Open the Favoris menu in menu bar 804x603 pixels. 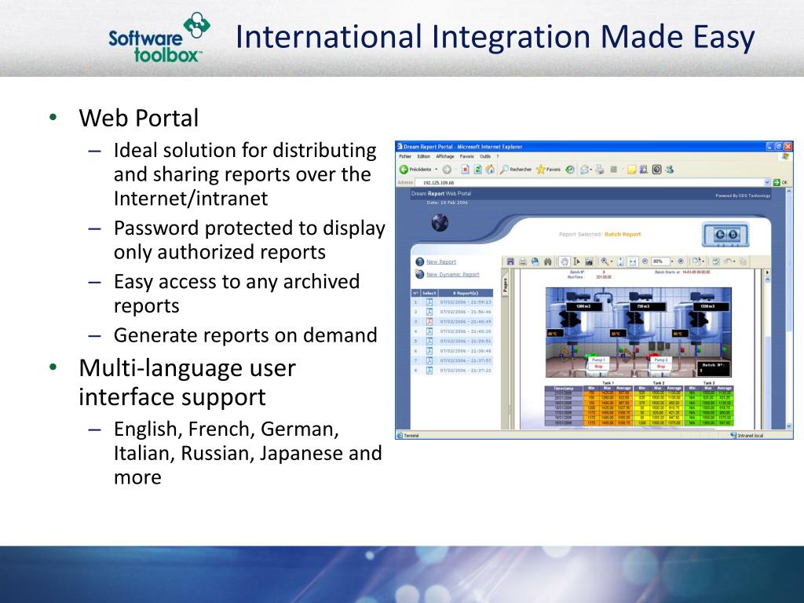[466, 156]
